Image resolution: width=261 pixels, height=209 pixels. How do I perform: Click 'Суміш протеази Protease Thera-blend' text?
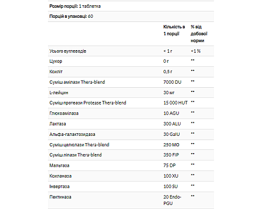[x=88, y=103]
